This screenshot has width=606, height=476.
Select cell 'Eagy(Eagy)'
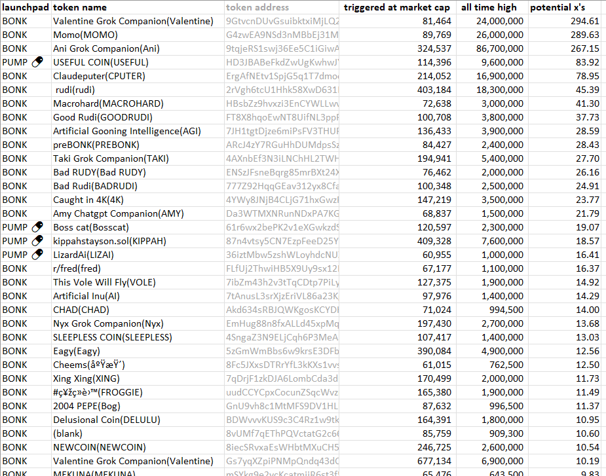pos(138,351)
